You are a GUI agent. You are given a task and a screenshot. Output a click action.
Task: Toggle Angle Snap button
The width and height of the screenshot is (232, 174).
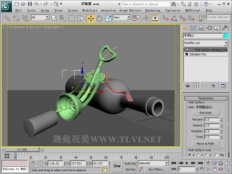pos(174,18)
